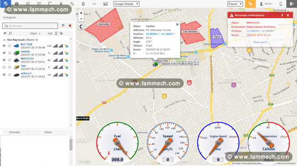Click the Valeur column header
The height and width of the screenshot is (166, 297).
[48, 132]
